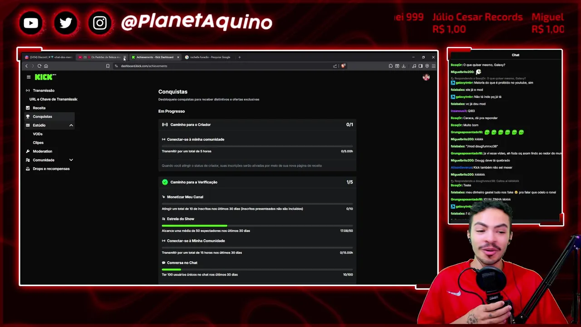The height and width of the screenshot is (327, 581).
Task: Click the Caminho para o Criador heading
Action: pos(191,124)
